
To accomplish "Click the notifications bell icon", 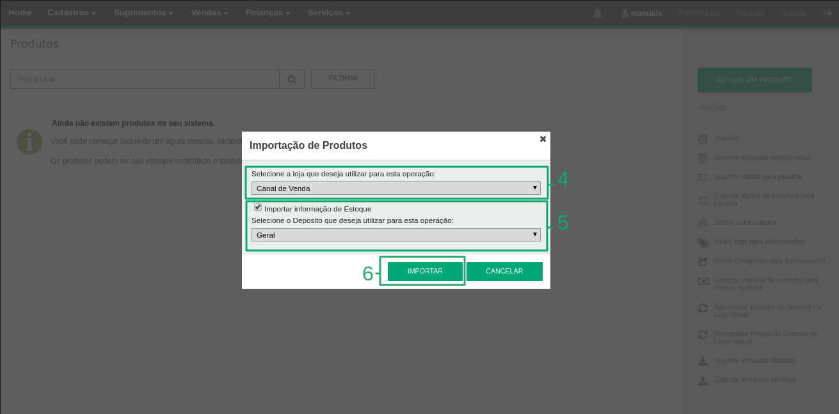I will [x=598, y=13].
